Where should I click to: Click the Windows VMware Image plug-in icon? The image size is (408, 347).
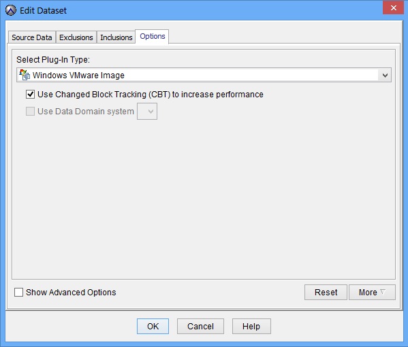(25, 75)
